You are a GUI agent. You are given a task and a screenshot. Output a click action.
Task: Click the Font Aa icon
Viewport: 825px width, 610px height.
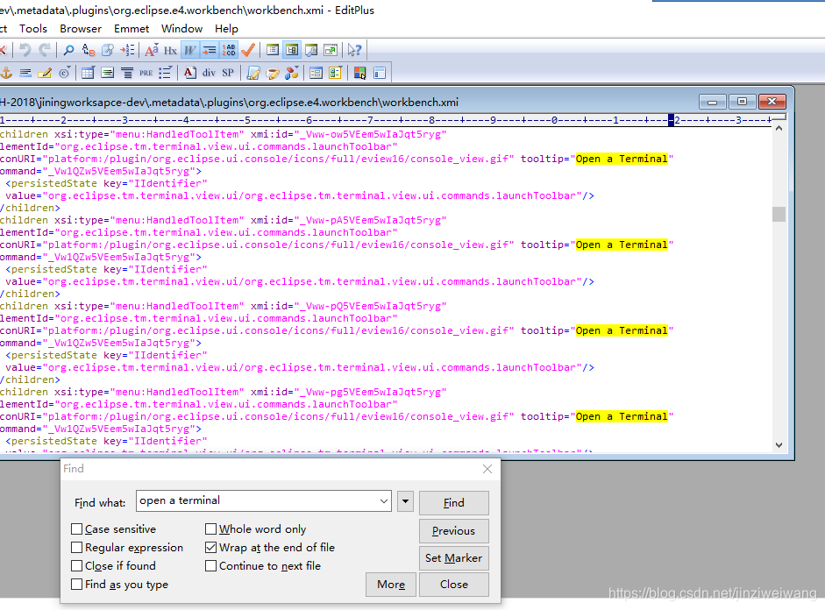point(152,50)
